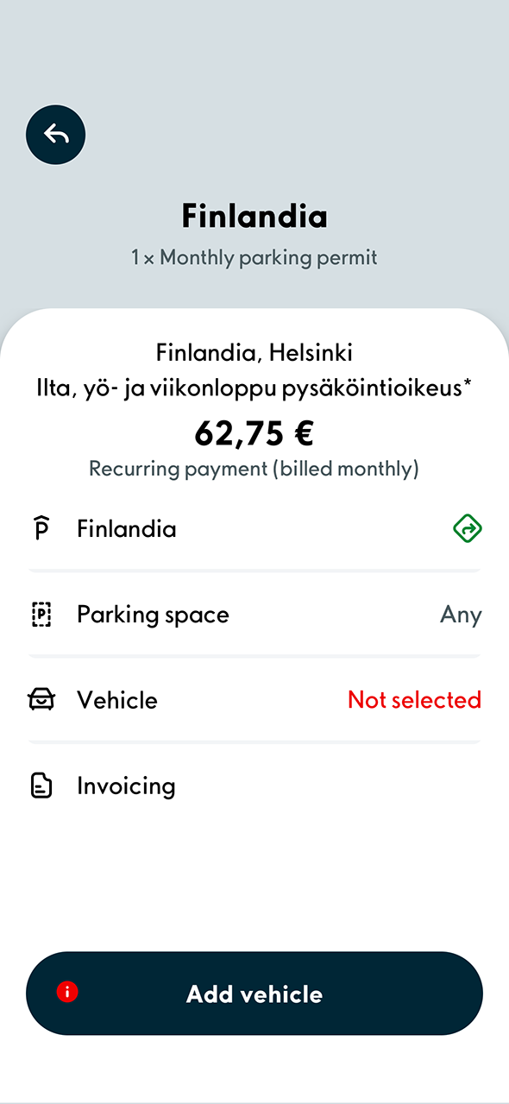Click the Invoicing document icon
This screenshot has width=509, height=1104.
coord(40,785)
